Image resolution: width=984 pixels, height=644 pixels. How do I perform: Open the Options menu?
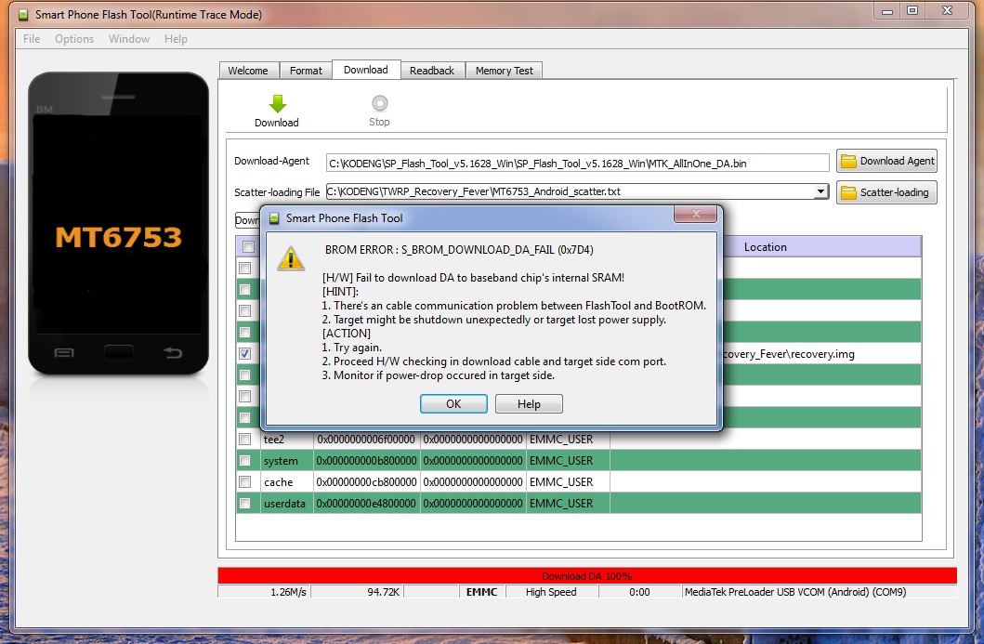click(74, 39)
